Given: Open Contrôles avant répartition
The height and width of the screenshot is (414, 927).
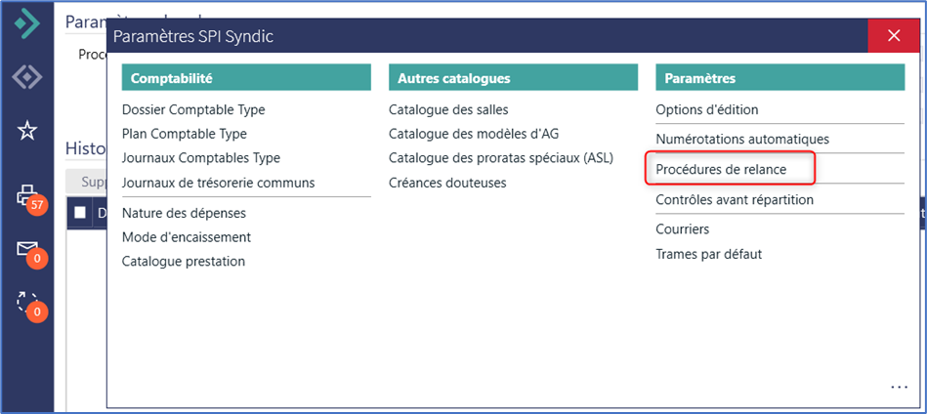Looking at the screenshot, I should point(735,200).
